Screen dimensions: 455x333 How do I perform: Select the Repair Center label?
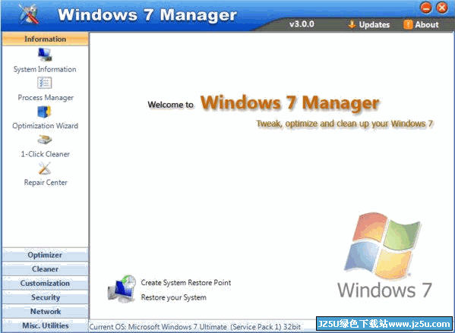pyautogui.click(x=46, y=182)
